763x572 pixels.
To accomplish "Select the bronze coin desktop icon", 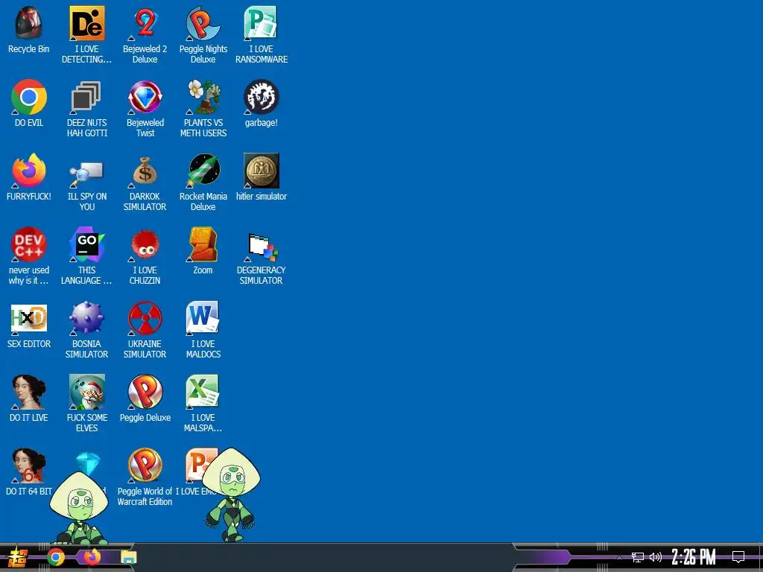I will point(262,171).
